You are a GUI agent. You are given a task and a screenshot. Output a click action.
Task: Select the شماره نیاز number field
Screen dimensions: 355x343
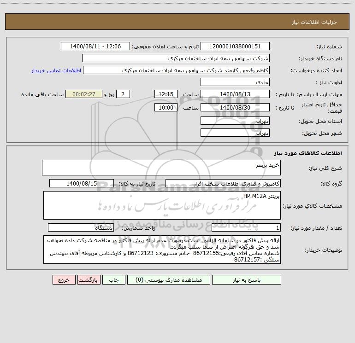click(x=235, y=46)
